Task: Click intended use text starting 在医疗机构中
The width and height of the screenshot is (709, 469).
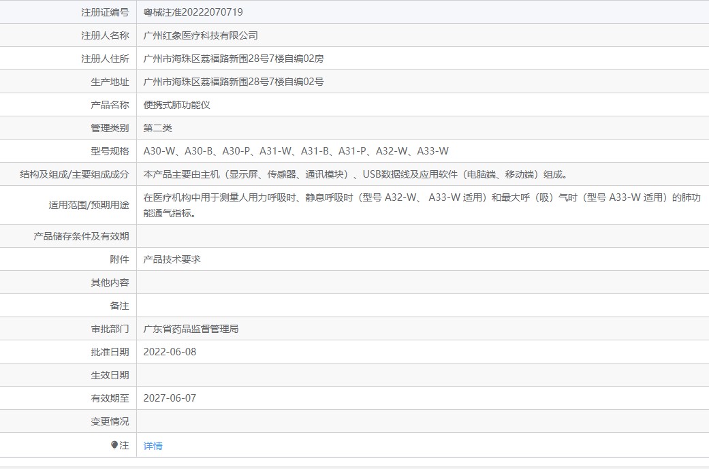Action: (x=422, y=205)
